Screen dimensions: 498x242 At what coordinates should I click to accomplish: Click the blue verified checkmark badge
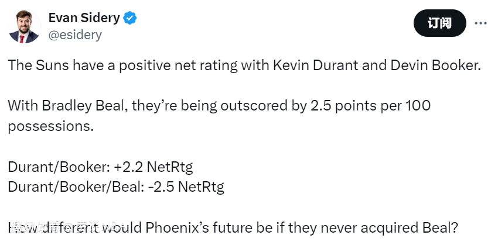pyautogui.click(x=130, y=18)
